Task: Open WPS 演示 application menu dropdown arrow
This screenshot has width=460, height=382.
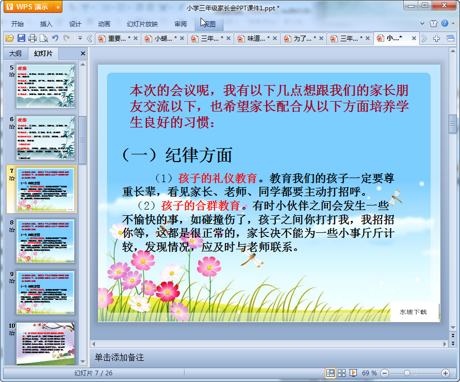Action: 58,7
